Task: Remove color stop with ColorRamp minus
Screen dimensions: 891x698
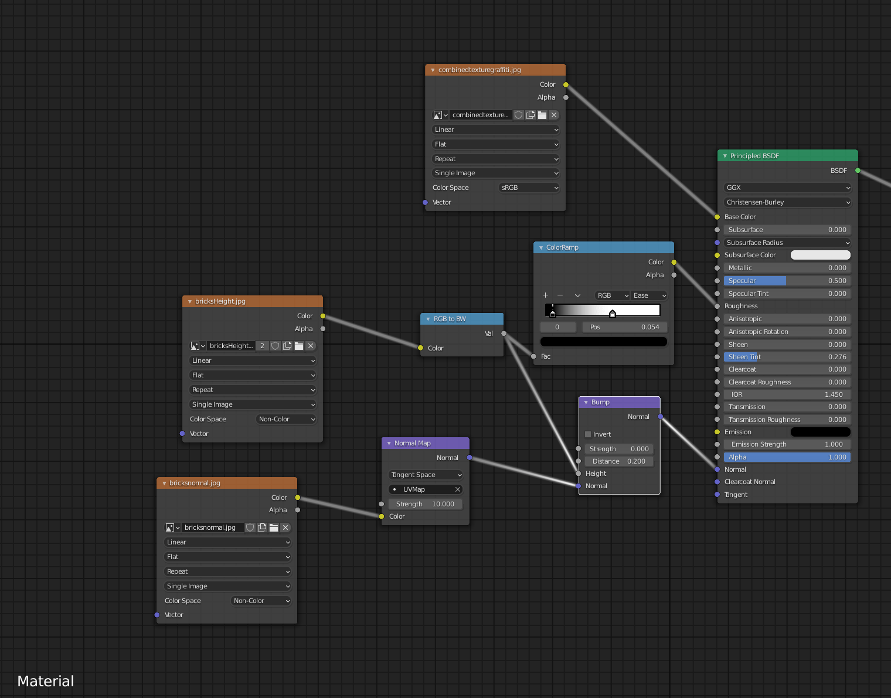Action: pyautogui.click(x=560, y=295)
